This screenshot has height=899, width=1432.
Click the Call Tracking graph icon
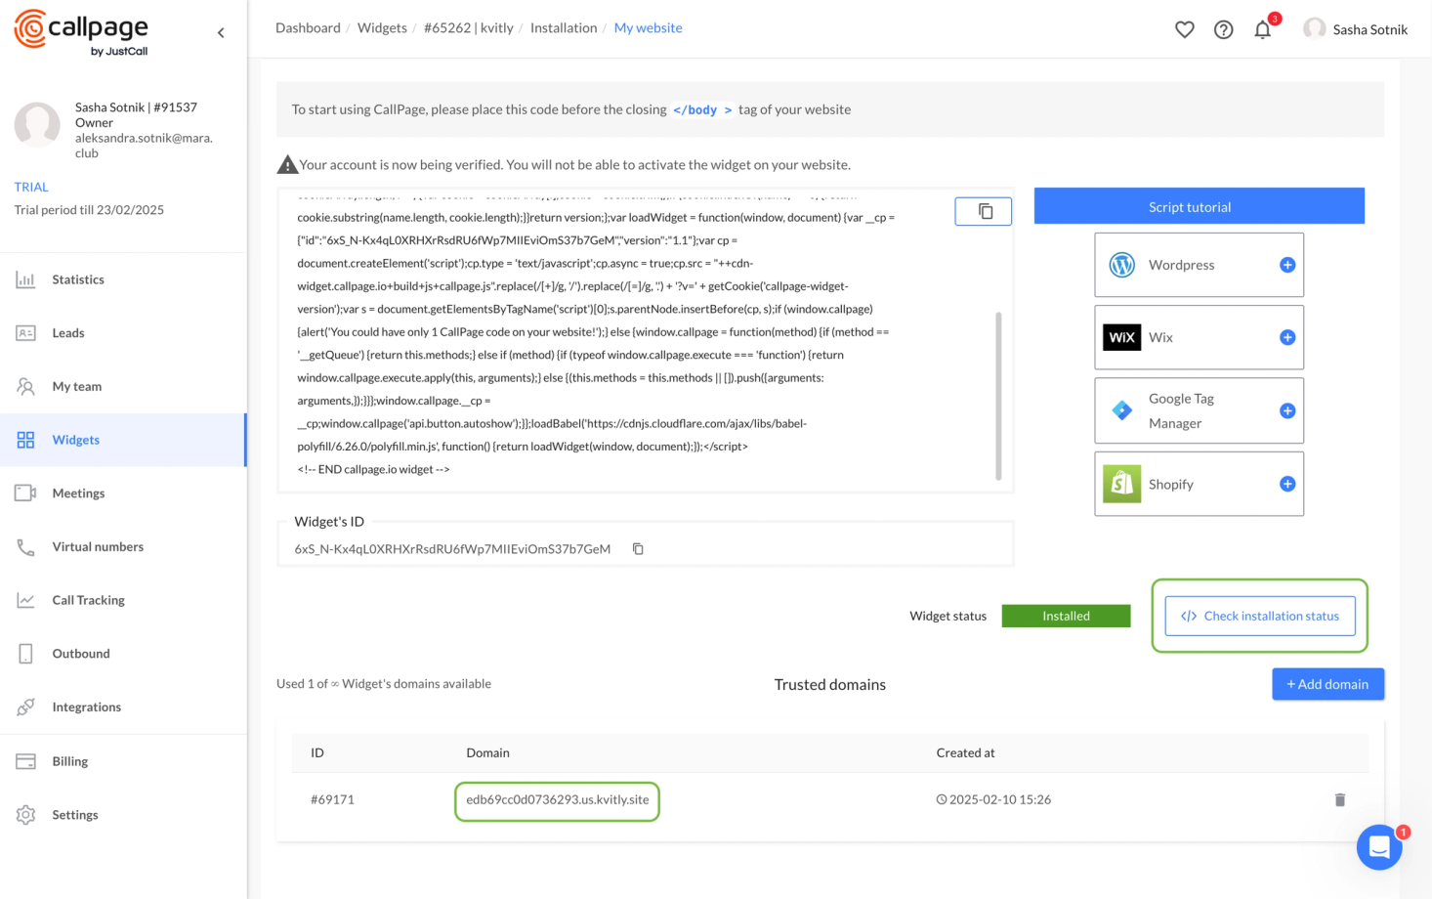click(x=26, y=600)
